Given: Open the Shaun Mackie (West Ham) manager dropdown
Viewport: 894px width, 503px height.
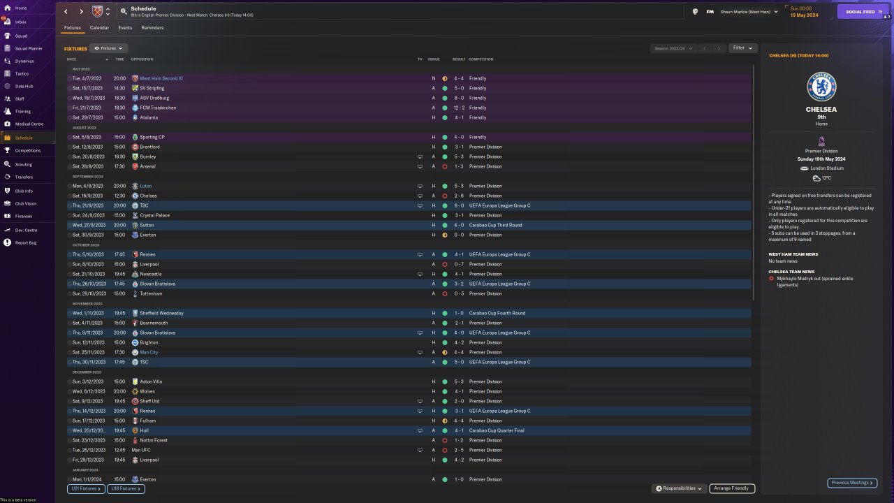Looking at the screenshot, I should 749,12.
